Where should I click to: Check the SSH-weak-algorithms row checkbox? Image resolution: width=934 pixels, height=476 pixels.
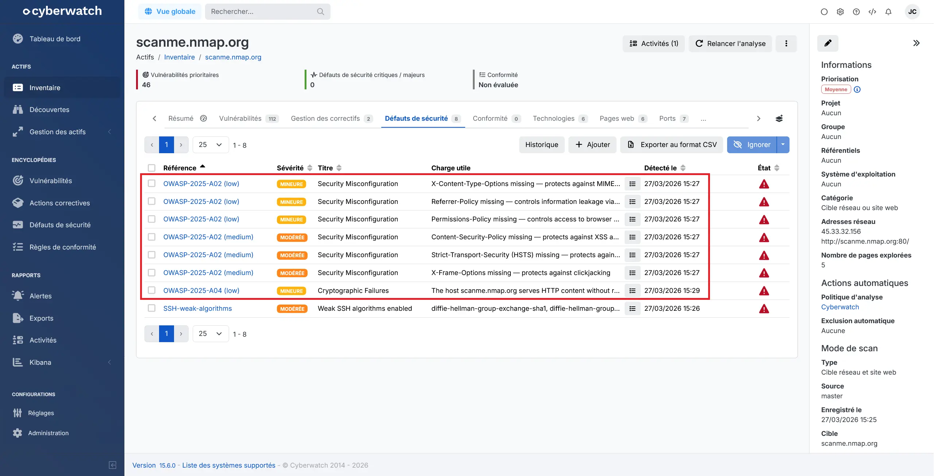coord(151,308)
